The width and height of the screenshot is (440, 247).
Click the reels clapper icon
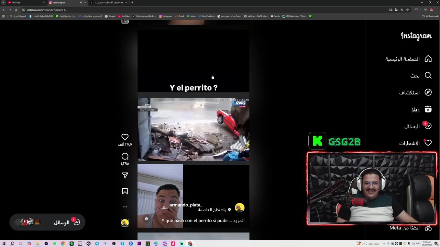point(428,109)
